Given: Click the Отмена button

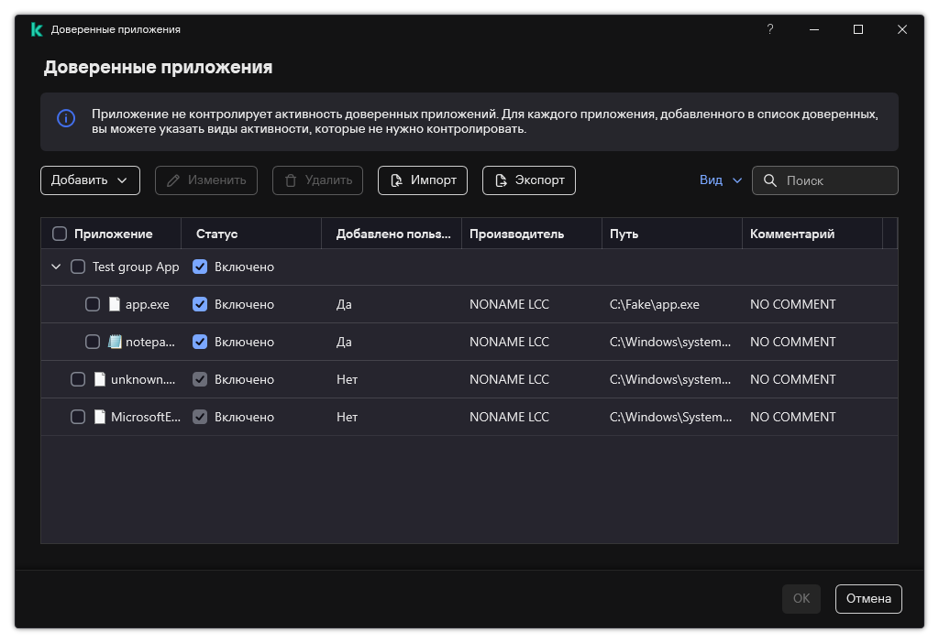Looking at the screenshot, I should (x=868, y=598).
